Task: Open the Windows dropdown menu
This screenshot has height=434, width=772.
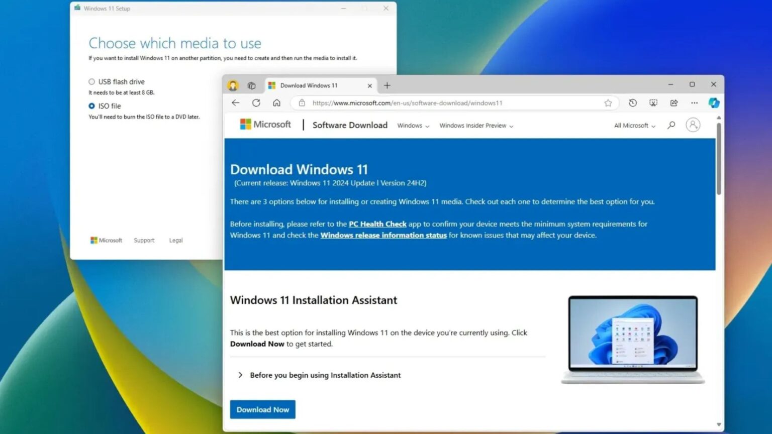Action: click(x=413, y=126)
